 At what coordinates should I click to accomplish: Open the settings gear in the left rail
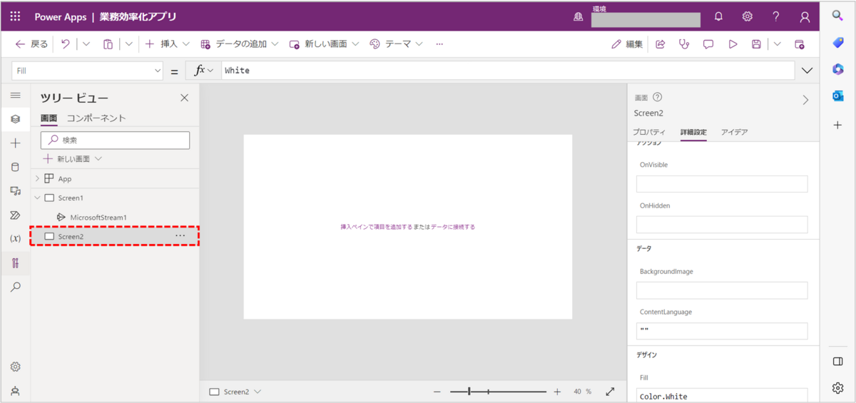click(x=15, y=367)
